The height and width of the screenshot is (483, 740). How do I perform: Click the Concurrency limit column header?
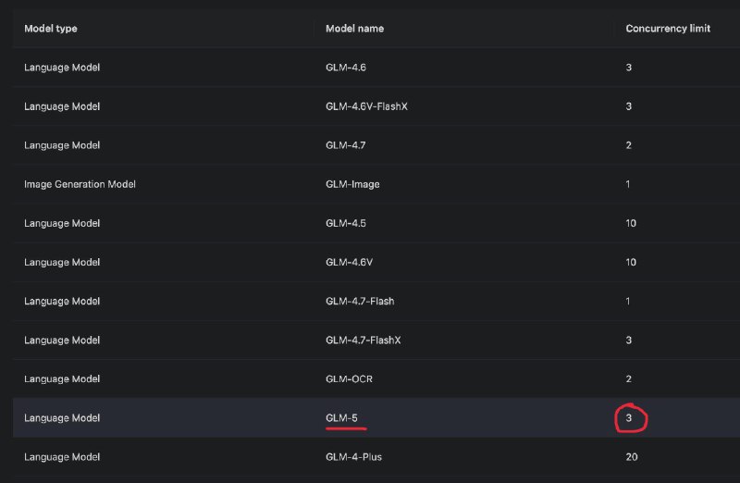tap(668, 29)
